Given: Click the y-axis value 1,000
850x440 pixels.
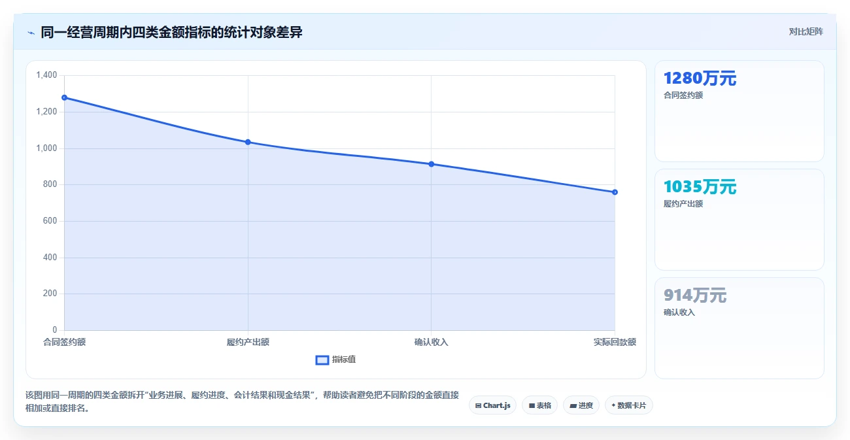Looking at the screenshot, I should click(x=47, y=148).
